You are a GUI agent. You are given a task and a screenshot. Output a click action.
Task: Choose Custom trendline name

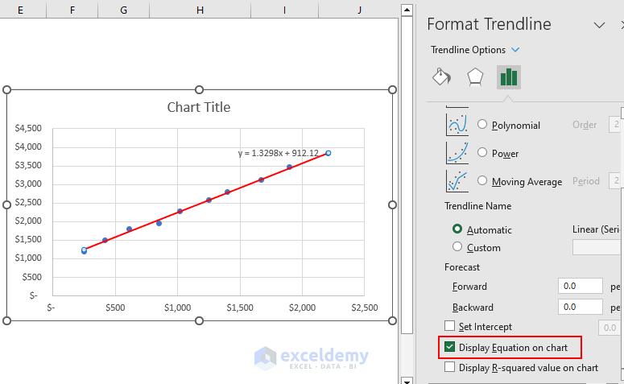point(457,247)
